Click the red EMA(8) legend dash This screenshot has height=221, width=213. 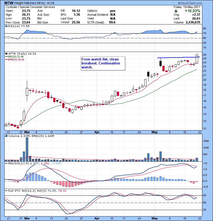pos(6,60)
